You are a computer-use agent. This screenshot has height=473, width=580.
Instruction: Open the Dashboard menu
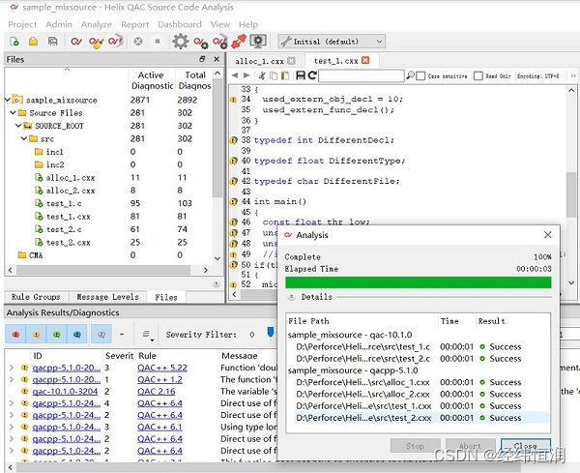coord(180,24)
